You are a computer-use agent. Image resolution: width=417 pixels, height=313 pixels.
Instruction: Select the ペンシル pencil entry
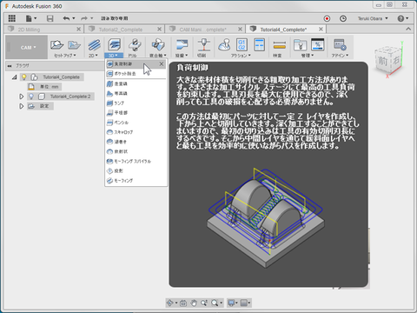136,123
